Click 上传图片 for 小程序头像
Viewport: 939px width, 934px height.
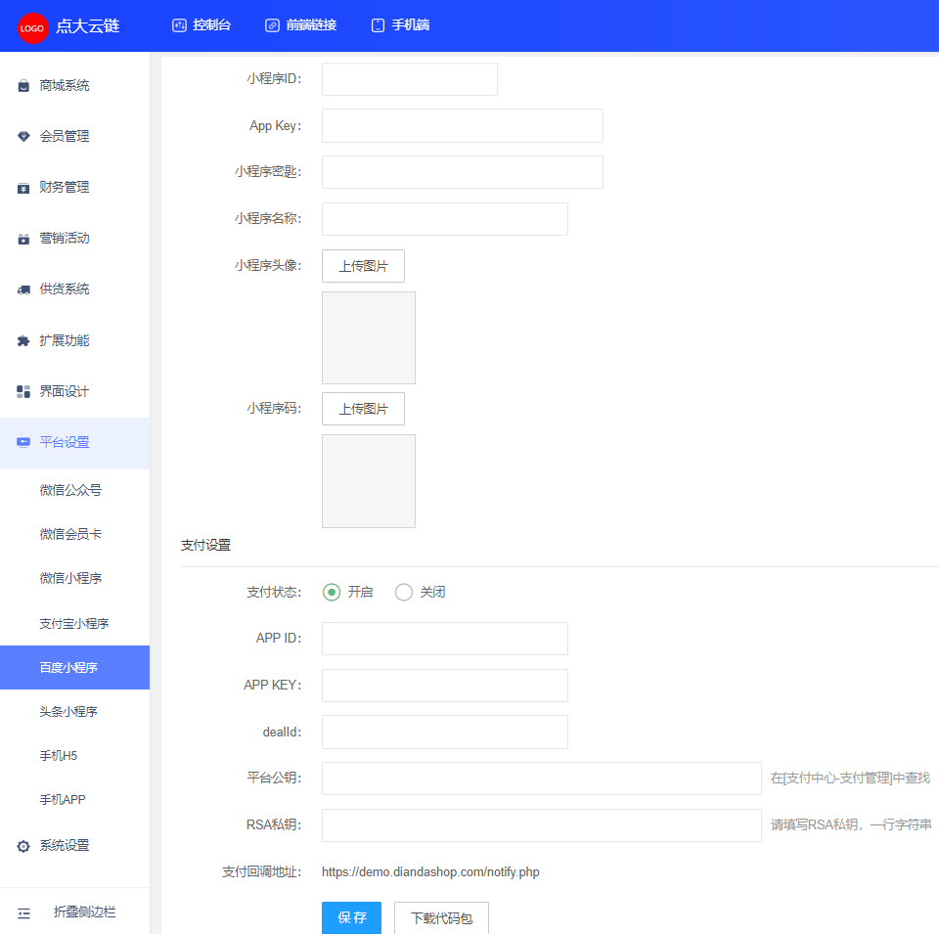(364, 266)
